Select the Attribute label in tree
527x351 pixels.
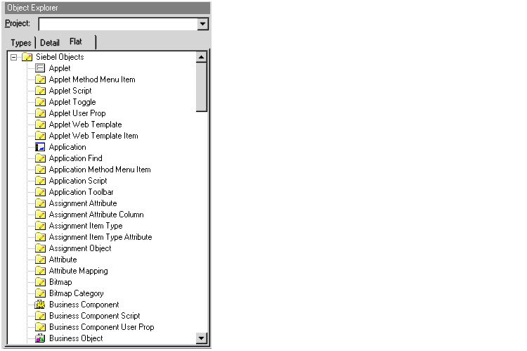point(63,260)
